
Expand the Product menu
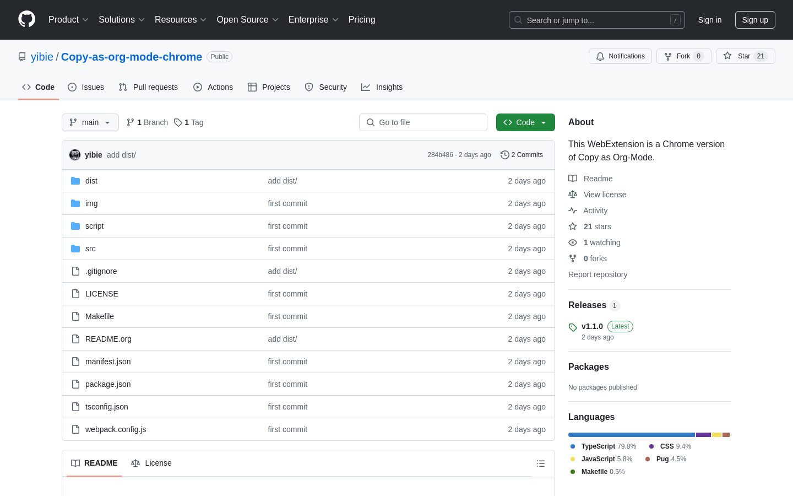click(x=68, y=20)
